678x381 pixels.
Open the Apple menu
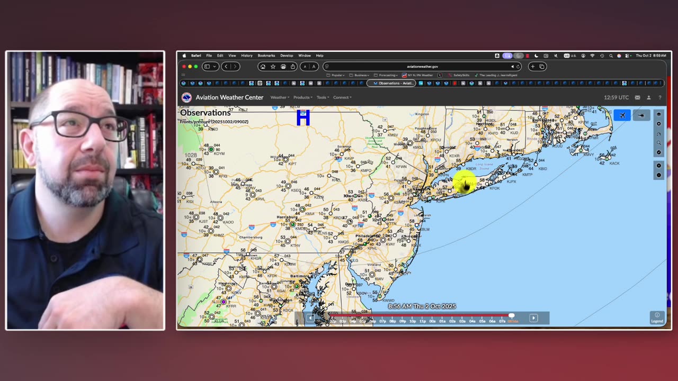184,56
